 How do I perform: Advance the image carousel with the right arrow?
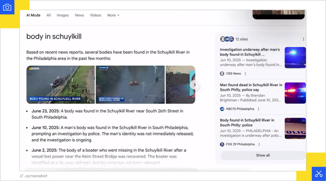pyautogui.click(x=195, y=85)
